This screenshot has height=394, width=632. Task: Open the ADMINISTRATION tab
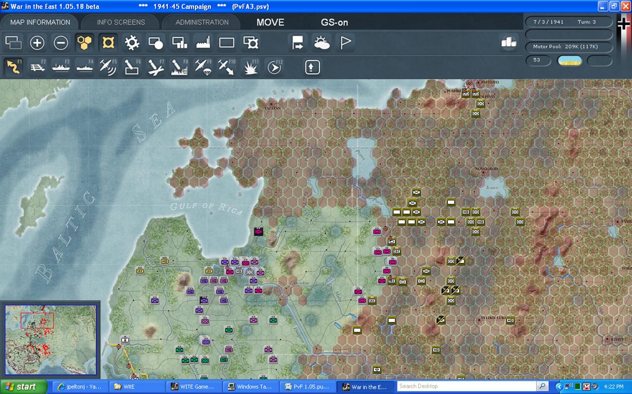point(202,22)
